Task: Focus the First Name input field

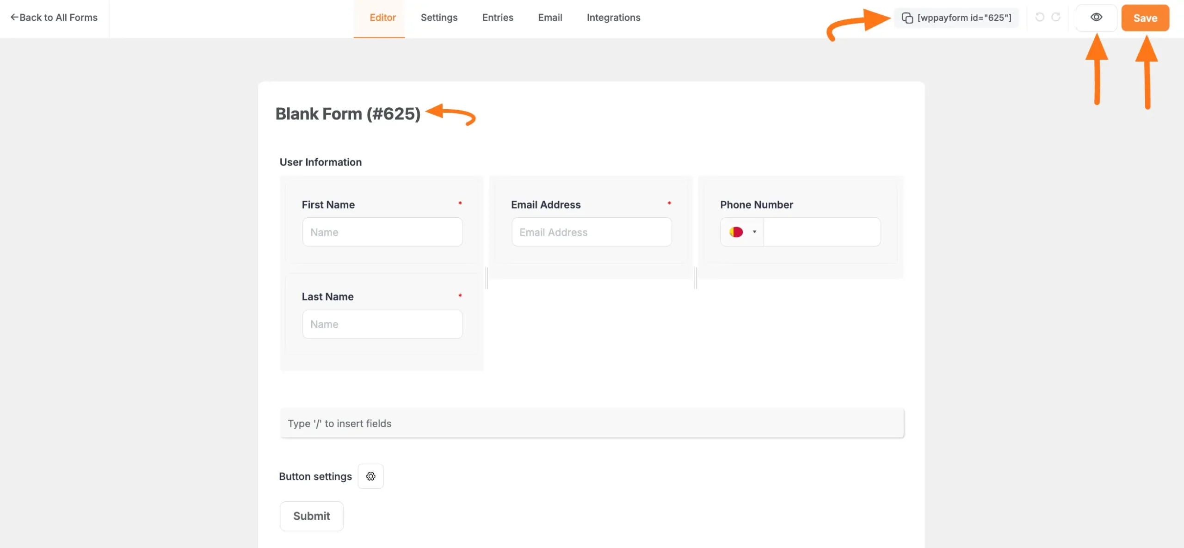Action: [382, 232]
